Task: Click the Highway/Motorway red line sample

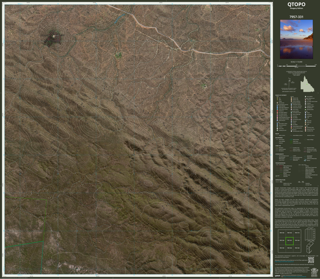Action: [x=281, y=166]
